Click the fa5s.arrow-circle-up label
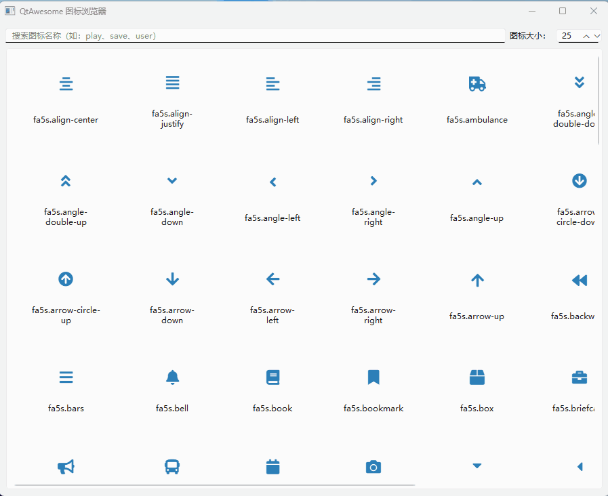This screenshot has height=496, width=608. [x=66, y=315]
